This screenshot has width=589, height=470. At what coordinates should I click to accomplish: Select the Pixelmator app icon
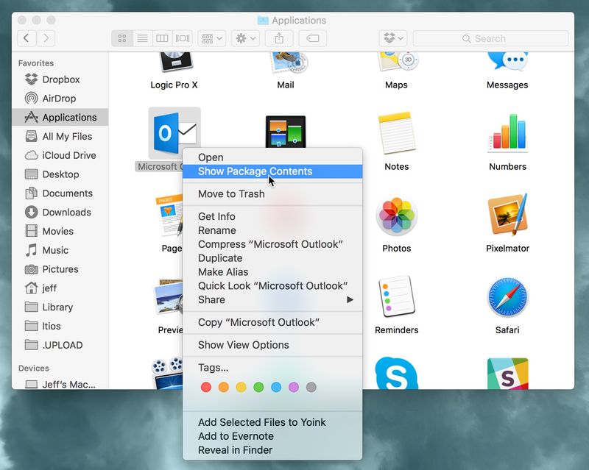click(507, 215)
